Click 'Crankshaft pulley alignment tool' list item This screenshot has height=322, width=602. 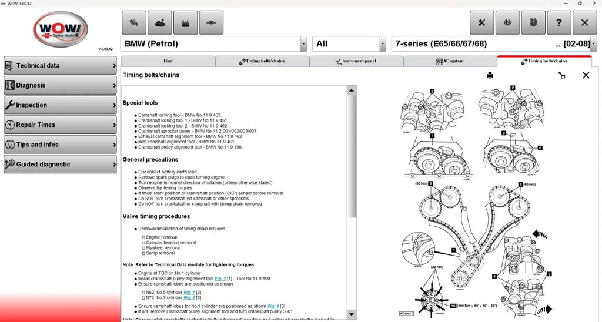click(x=190, y=147)
